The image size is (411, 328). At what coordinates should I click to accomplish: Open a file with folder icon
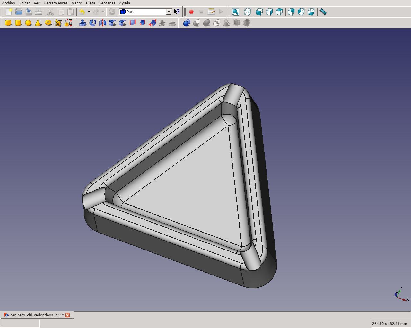[x=19, y=12]
